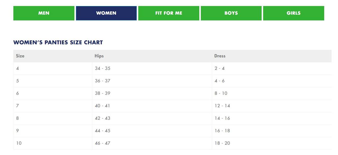The height and width of the screenshot is (155, 338).
Task: Select the size 7 row cell
Action: (x=53, y=106)
